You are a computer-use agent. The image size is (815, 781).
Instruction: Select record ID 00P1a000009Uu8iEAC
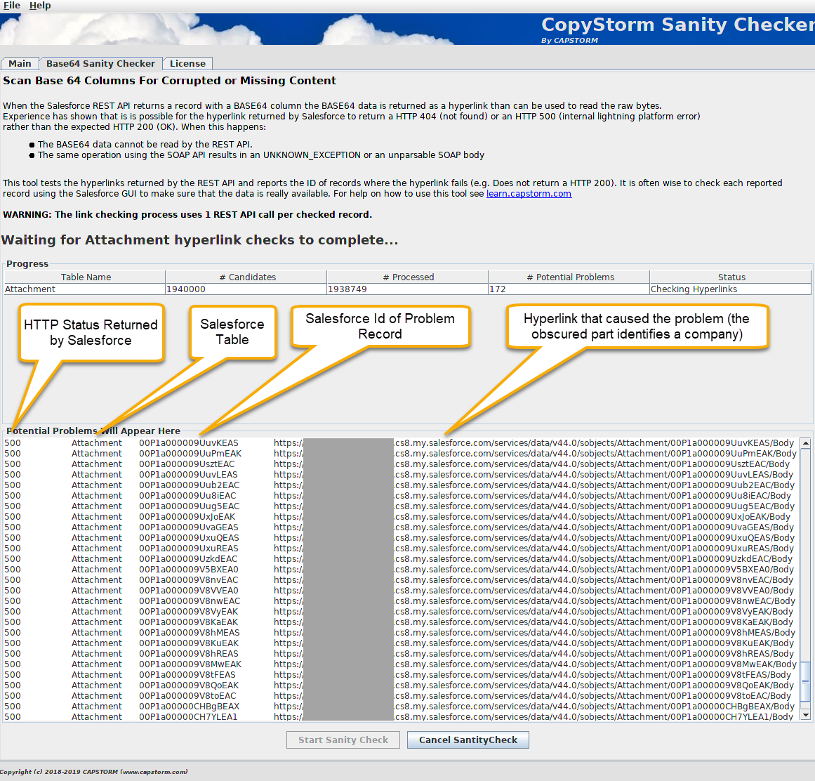click(x=187, y=496)
